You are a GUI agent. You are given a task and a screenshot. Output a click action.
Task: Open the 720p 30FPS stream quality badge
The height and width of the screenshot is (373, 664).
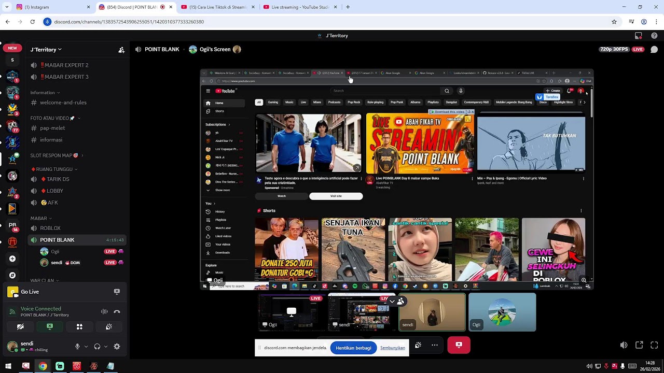614,49
